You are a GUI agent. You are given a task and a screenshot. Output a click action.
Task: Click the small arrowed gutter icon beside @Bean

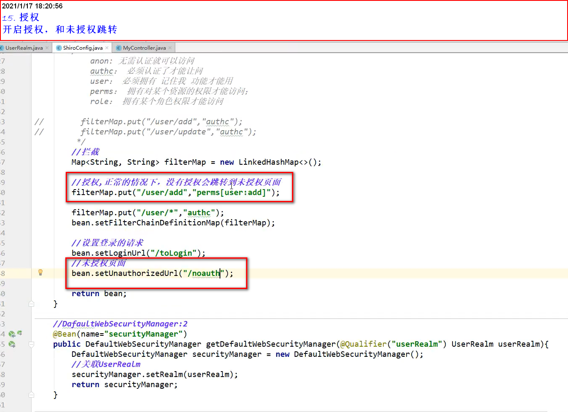19,333
